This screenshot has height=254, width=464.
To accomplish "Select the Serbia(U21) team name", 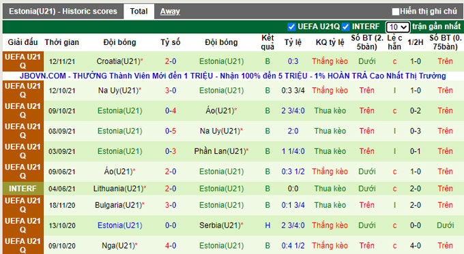I will (x=220, y=225).
